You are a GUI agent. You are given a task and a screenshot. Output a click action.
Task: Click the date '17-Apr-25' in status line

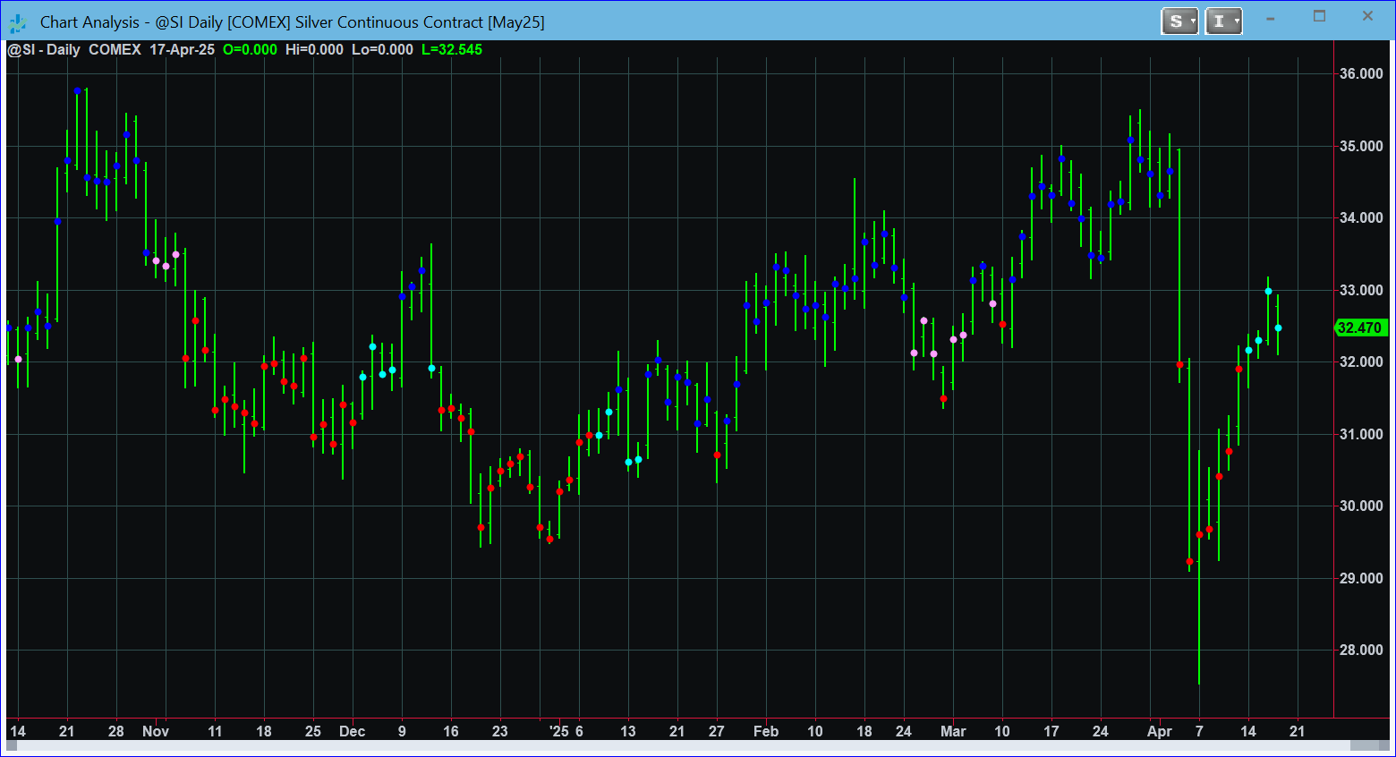[x=183, y=49]
